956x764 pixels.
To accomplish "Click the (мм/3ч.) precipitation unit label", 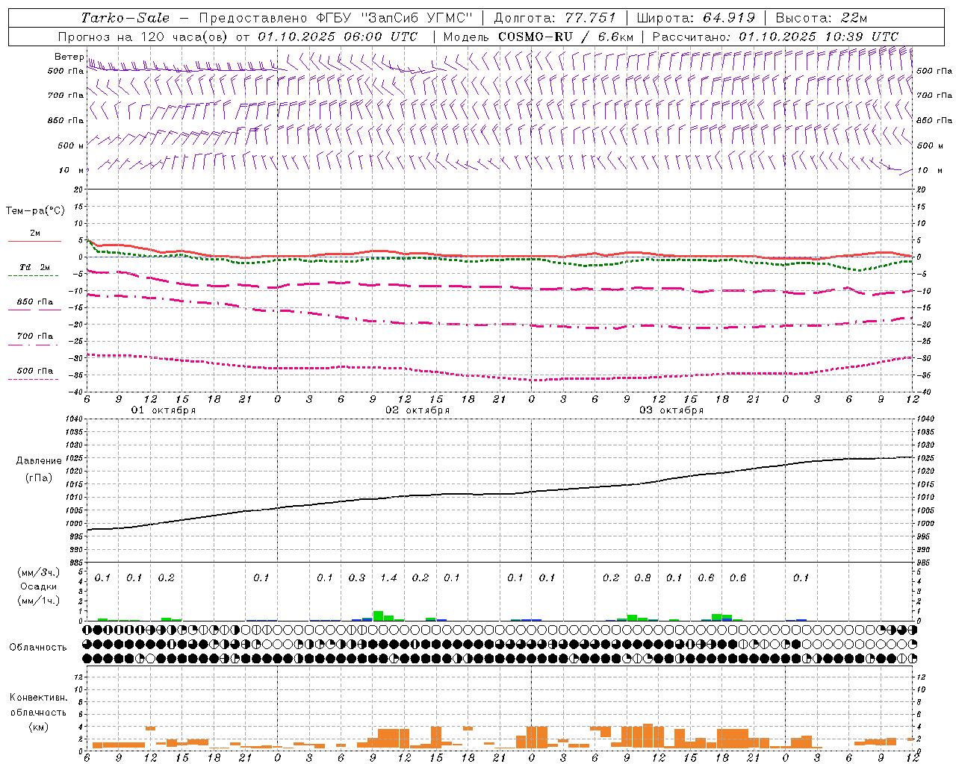I will click(x=38, y=572).
